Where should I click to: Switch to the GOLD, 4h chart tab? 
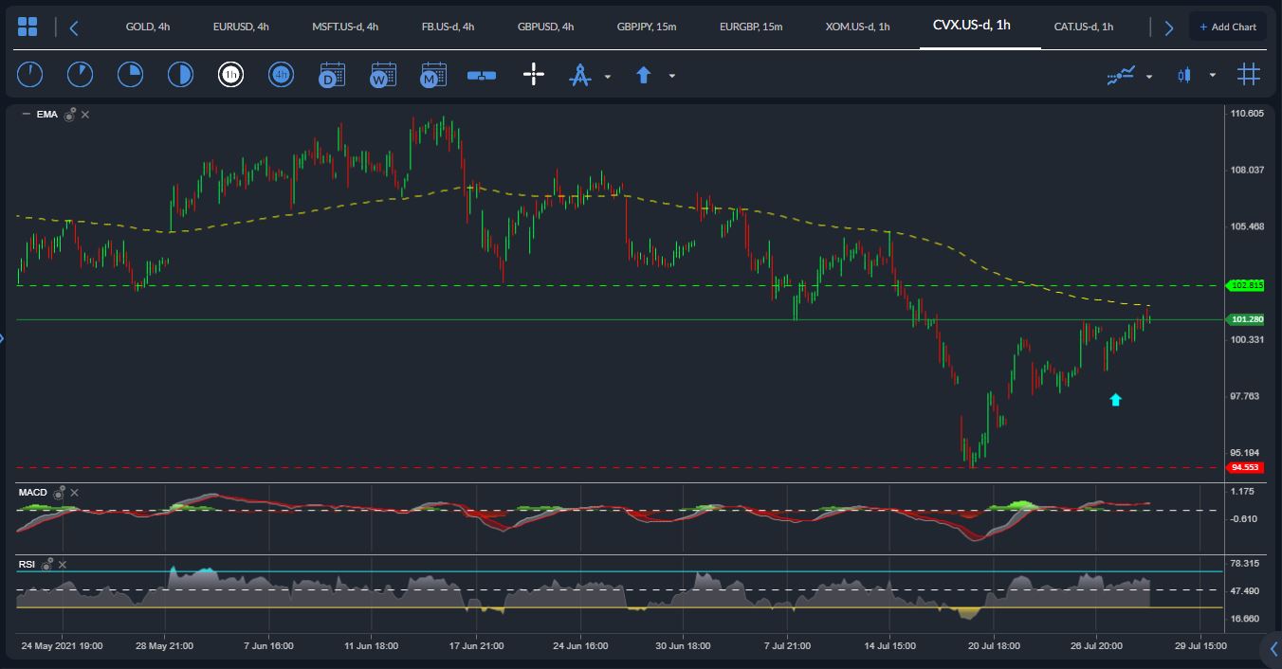(148, 27)
